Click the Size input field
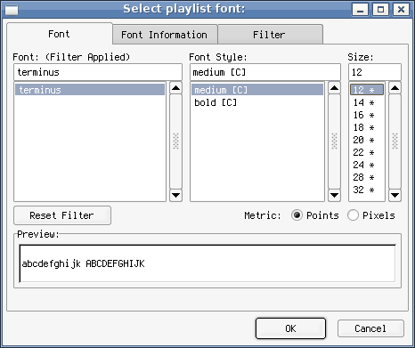Screen dimensions: 415x348 point(375,72)
